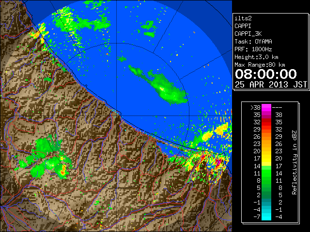Click the 08:00:00 timestamp
The height and width of the screenshot is (232, 310).
coord(266,74)
